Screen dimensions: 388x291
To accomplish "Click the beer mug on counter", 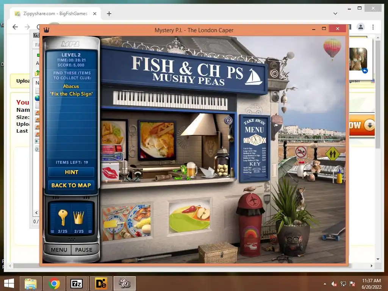I will pos(191,169).
